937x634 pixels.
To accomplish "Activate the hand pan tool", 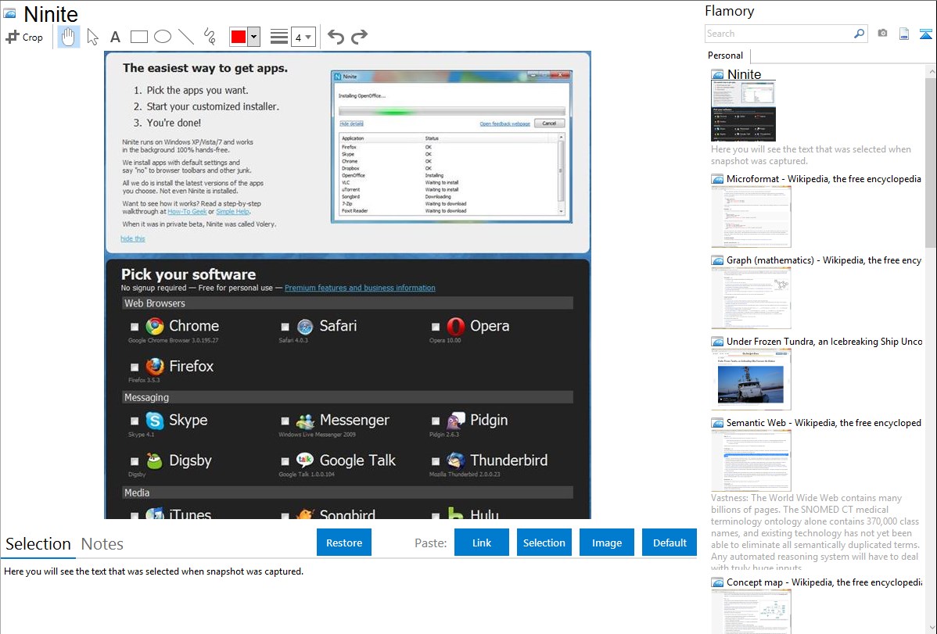I will (68, 37).
